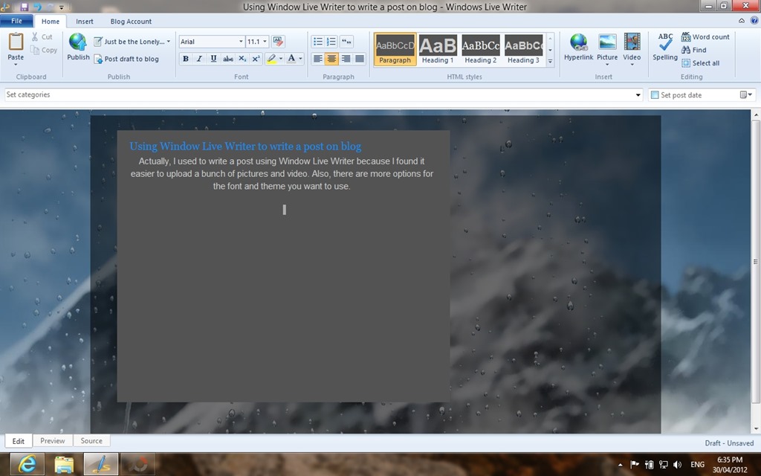Select the Heading 1 style thumbnail
761x476 pixels.
point(438,49)
